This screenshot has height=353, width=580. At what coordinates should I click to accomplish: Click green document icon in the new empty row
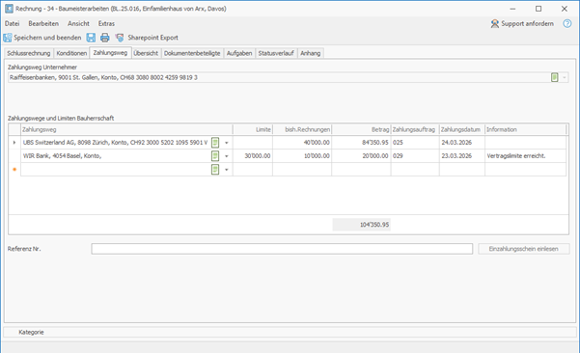tap(215, 170)
